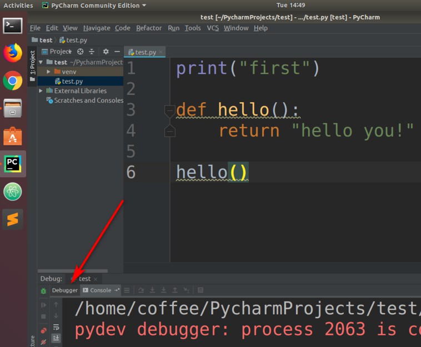Image resolution: width=421 pixels, height=347 pixels.
Task: Click Collapse All icon in Project panel
Action: click(x=92, y=52)
